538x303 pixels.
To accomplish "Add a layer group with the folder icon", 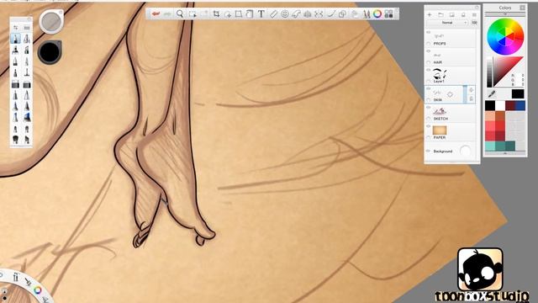I will pos(440,15).
